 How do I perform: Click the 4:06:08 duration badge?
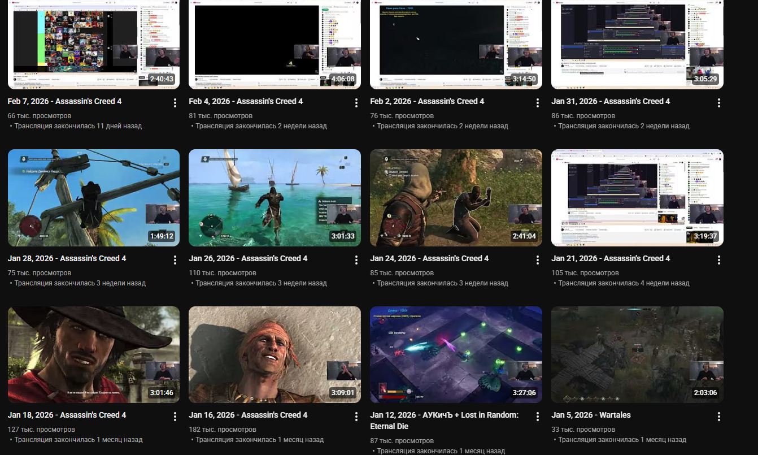(343, 79)
